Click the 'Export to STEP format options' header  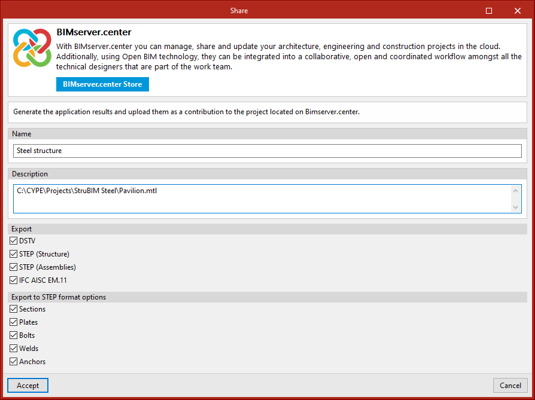click(59, 297)
